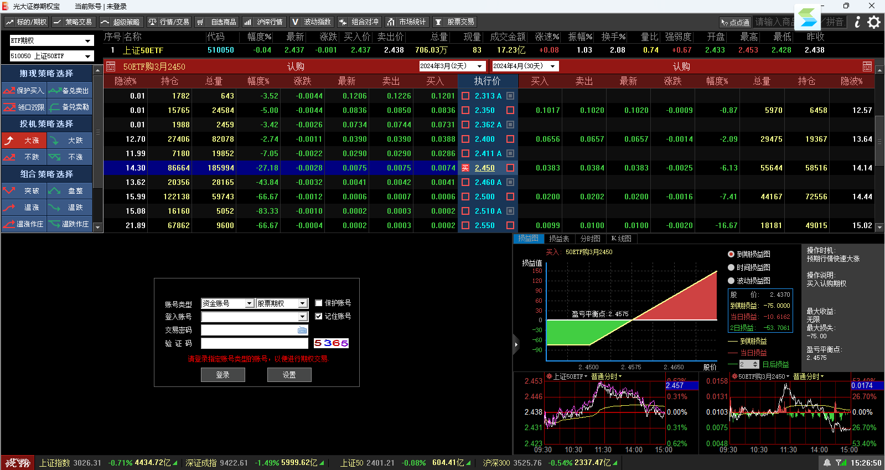Select the 盘整 strategy
This screenshot has height=470, width=885.
pos(69,191)
